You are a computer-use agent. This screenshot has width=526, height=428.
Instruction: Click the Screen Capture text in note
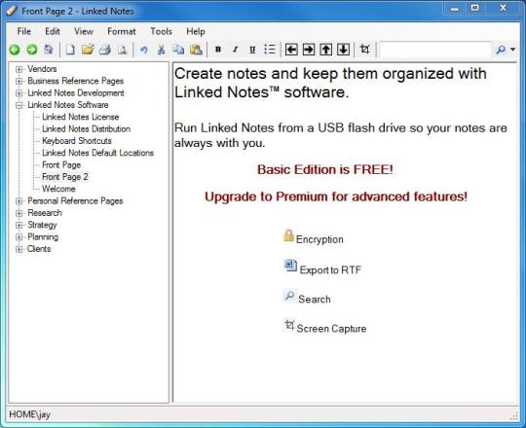(331, 329)
